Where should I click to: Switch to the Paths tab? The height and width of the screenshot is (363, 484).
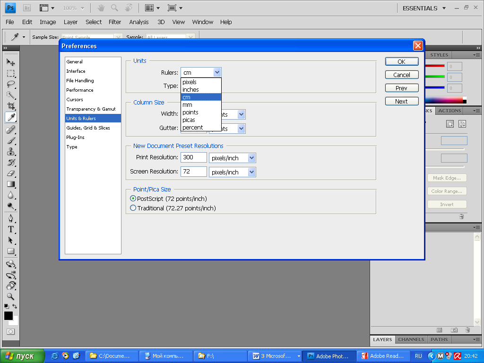[x=439, y=339]
